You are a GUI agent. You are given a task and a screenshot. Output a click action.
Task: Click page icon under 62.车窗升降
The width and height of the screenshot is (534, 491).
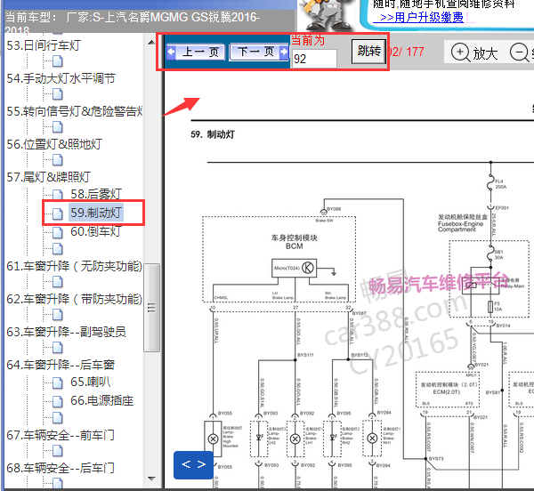(58, 315)
